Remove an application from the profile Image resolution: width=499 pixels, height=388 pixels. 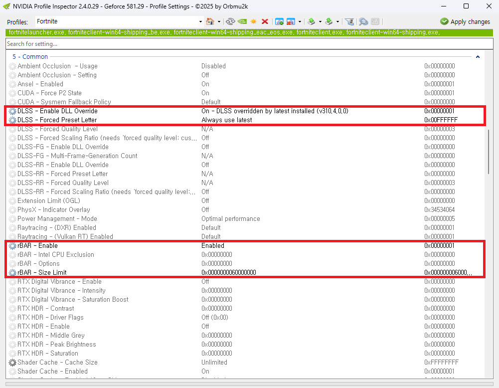(291, 21)
